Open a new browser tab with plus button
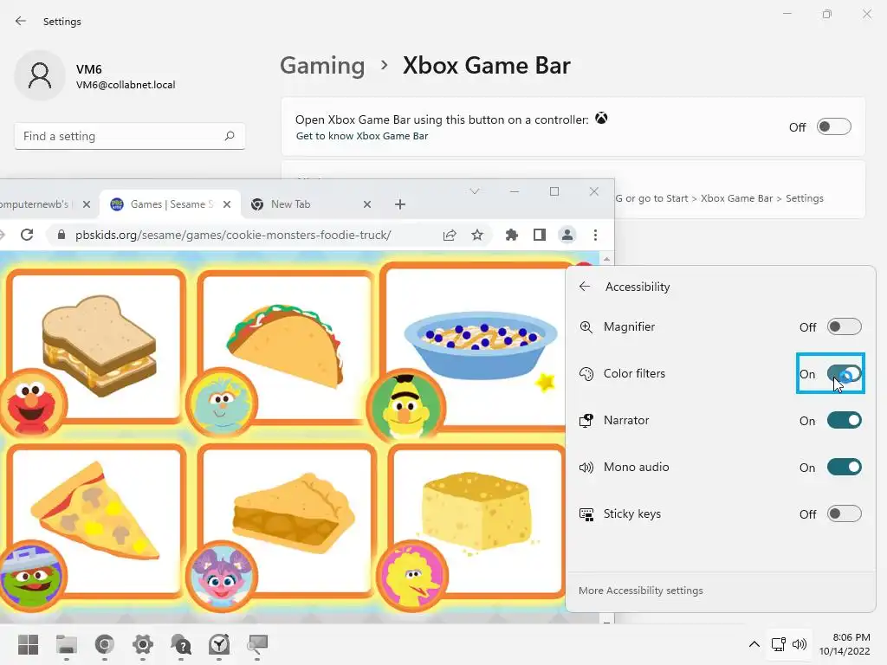887x665 pixels. (x=400, y=204)
